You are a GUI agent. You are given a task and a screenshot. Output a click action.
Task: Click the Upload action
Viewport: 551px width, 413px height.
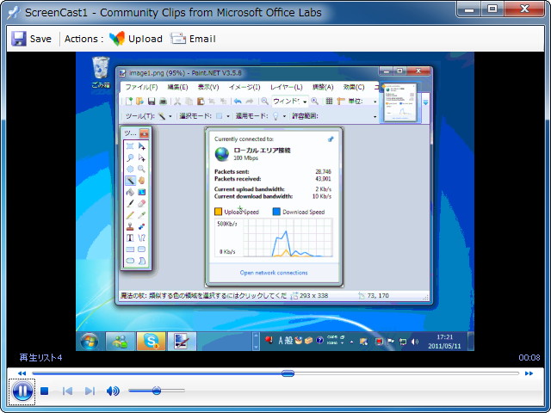click(136, 39)
